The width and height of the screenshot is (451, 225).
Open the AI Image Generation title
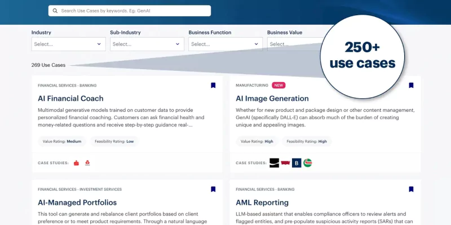272,98
